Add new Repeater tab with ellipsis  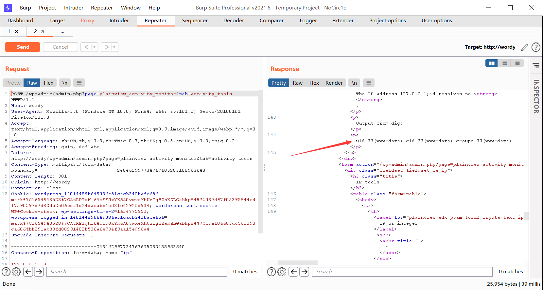62,32
